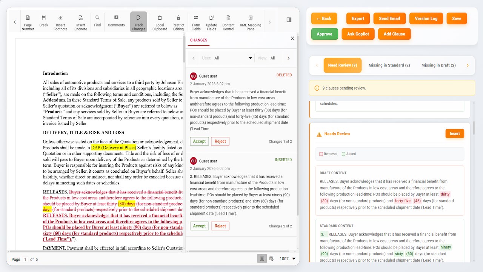The width and height of the screenshot is (483, 272).
Task: Insert a Content Control
Action: pyautogui.click(x=228, y=23)
